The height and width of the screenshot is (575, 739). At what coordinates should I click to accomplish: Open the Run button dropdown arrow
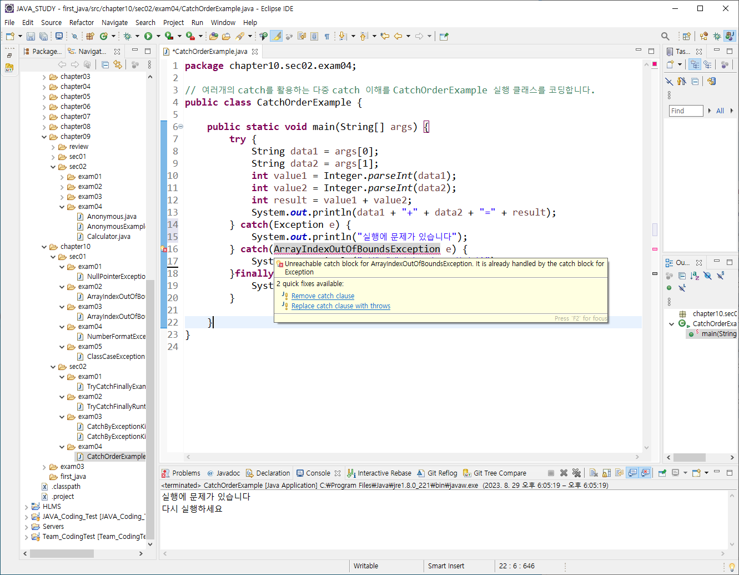click(158, 36)
